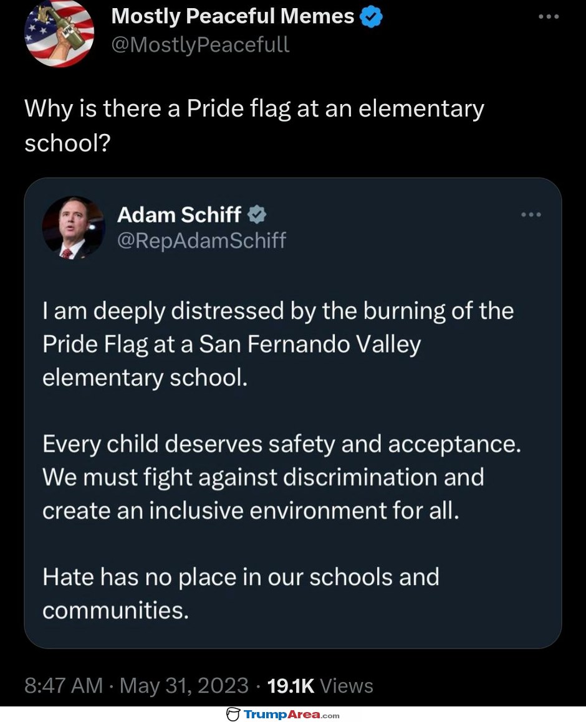Click the gray verified badge next to Adam Schiff
This screenshot has height=722, width=586.
[256, 215]
